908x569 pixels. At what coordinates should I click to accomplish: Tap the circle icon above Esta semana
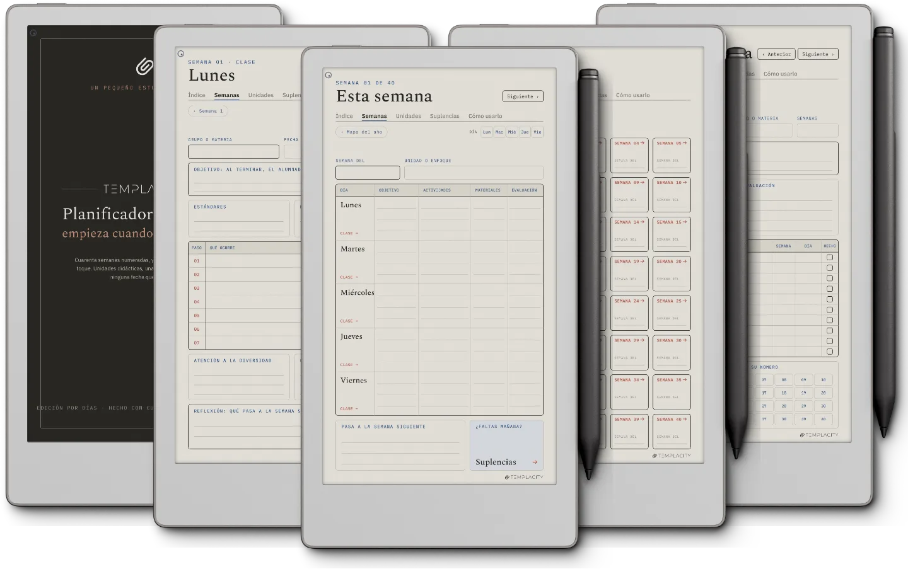point(328,75)
